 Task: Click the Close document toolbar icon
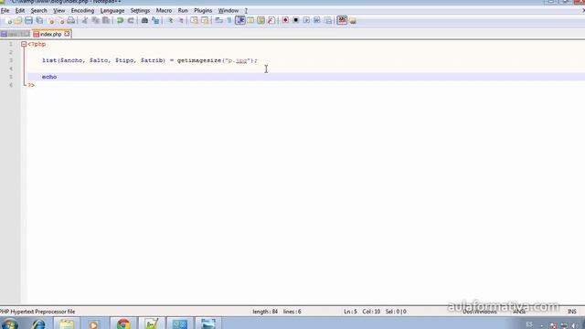50,20
